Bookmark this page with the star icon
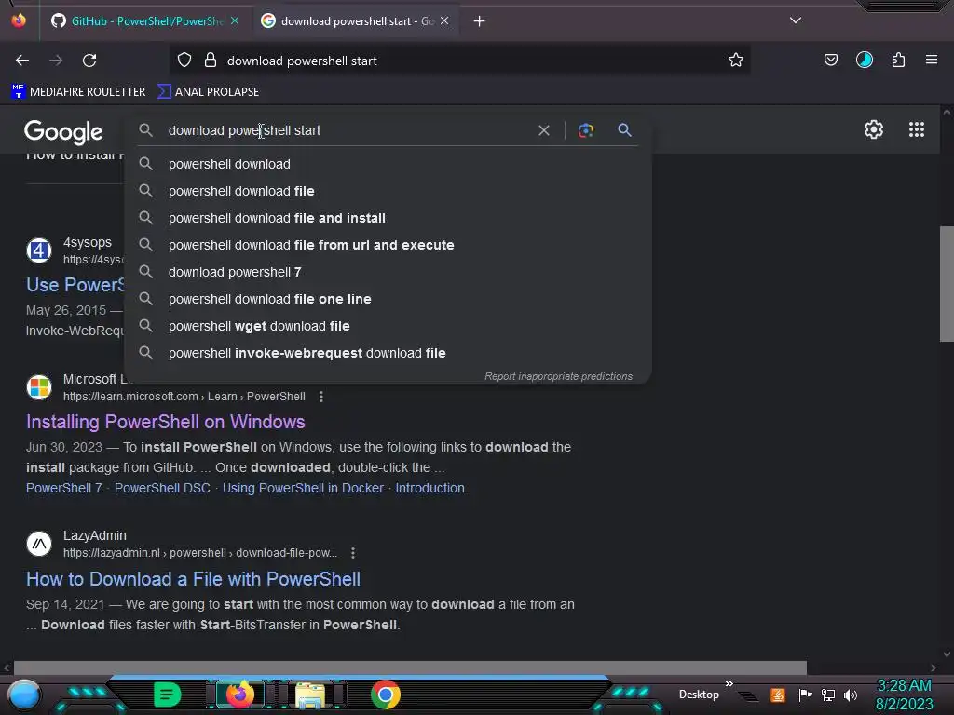 pyautogui.click(x=736, y=60)
